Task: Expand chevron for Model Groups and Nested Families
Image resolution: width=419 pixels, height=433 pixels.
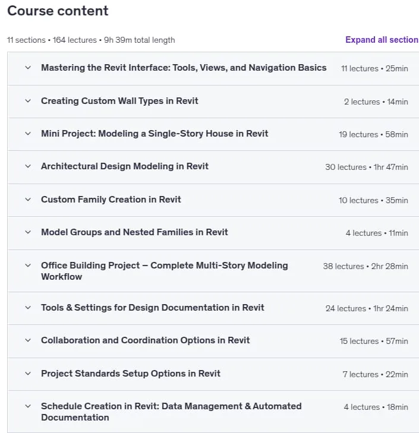Action: click(28, 232)
